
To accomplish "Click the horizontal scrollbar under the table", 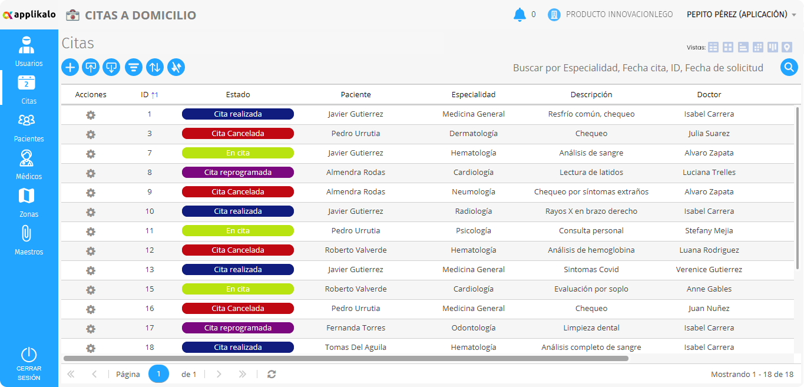I will [346, 358].
